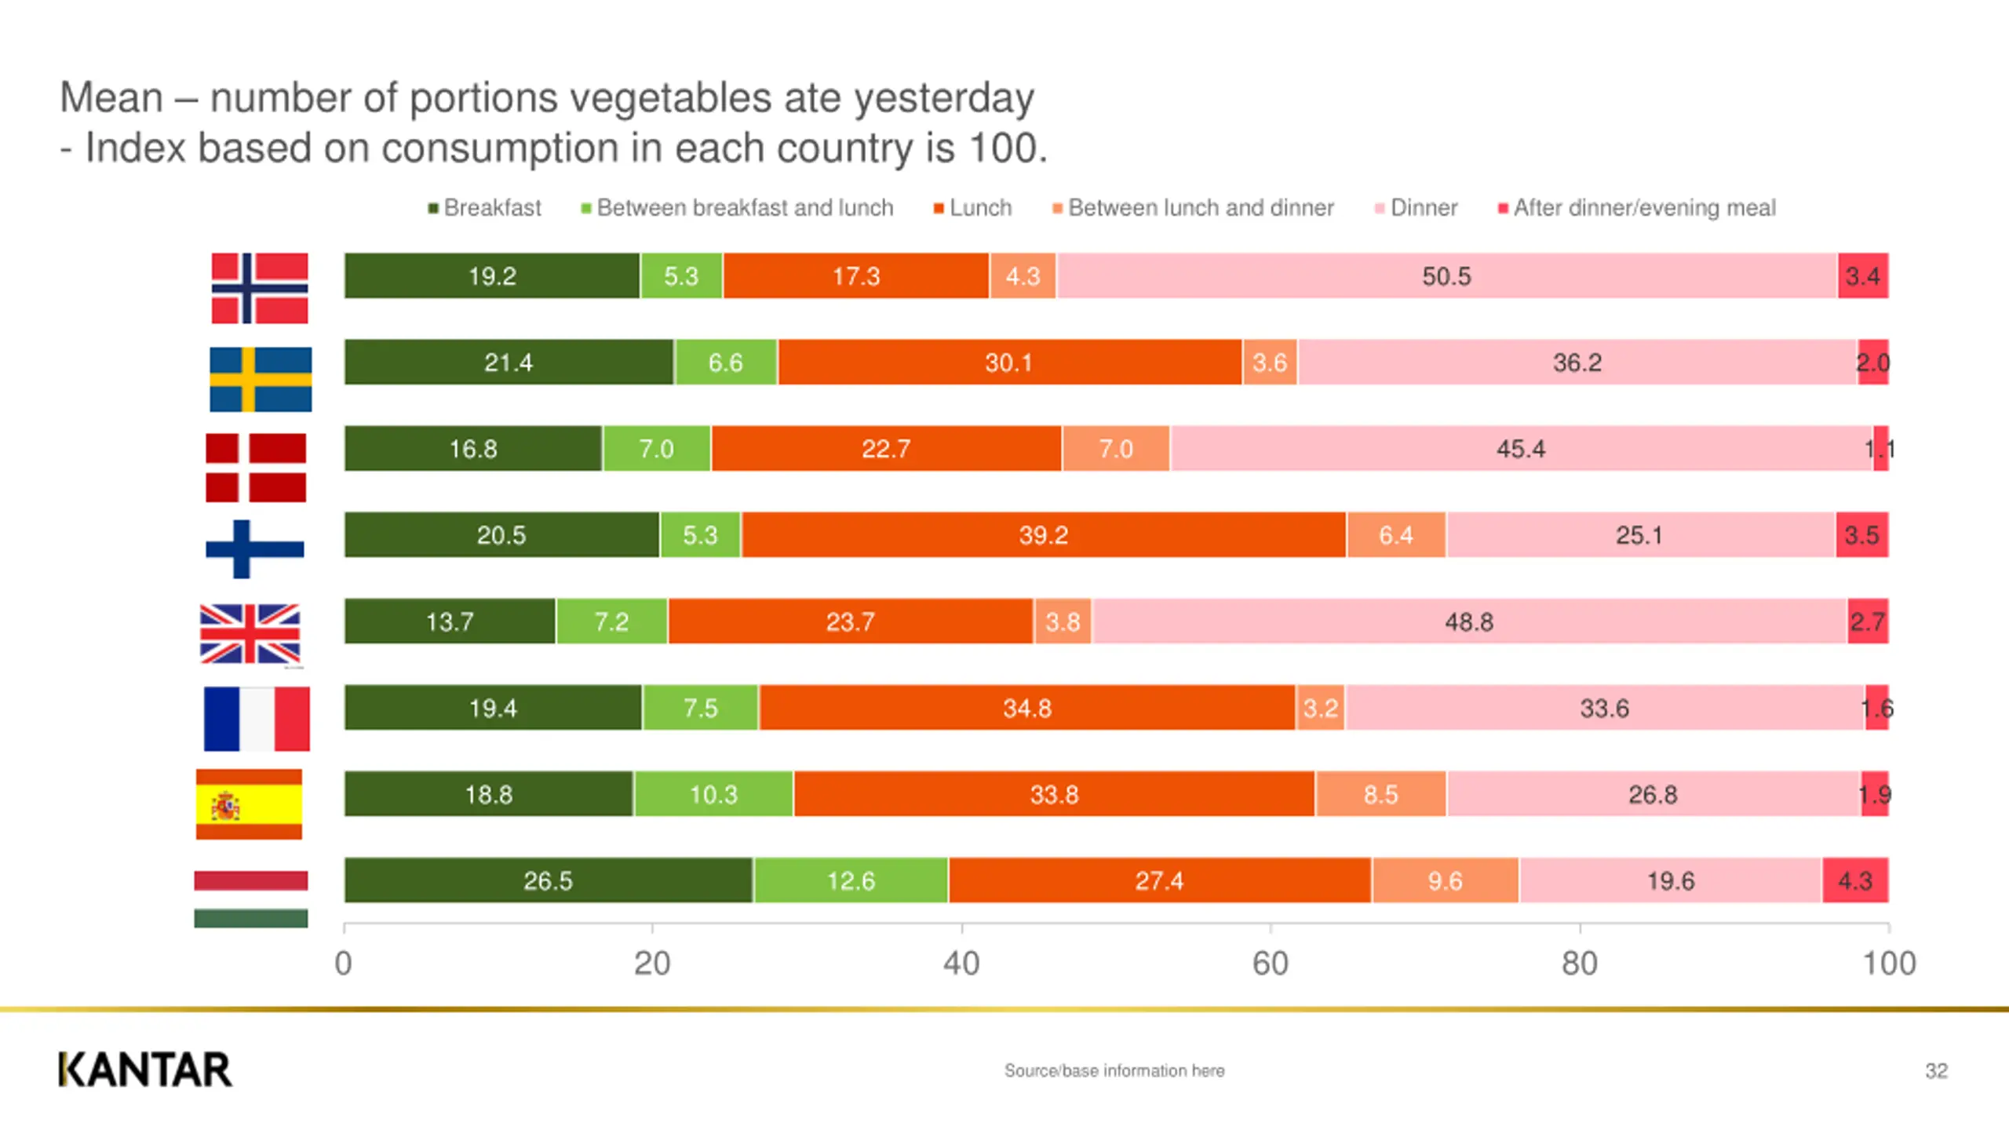Click the Finland flag icon
This screenshot has width=2009, height=1130.
click(x=254, y=549)
